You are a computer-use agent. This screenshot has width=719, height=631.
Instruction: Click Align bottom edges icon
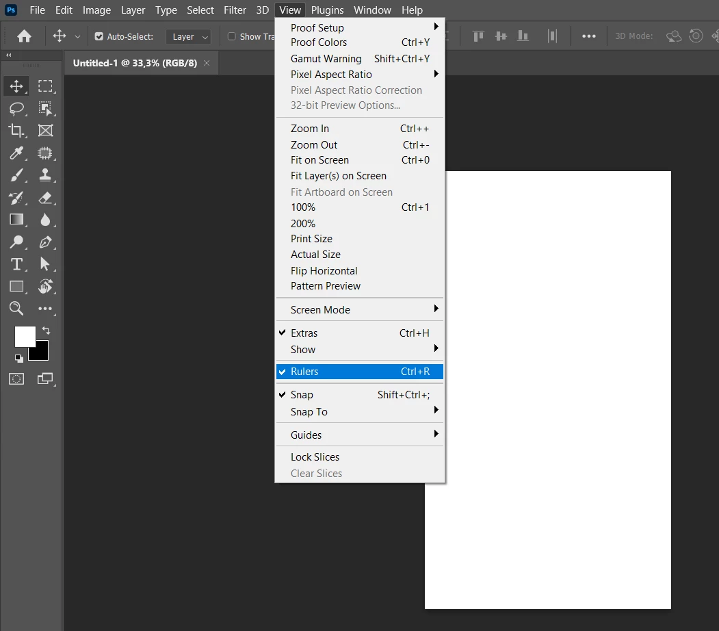(x=523, y=36)
